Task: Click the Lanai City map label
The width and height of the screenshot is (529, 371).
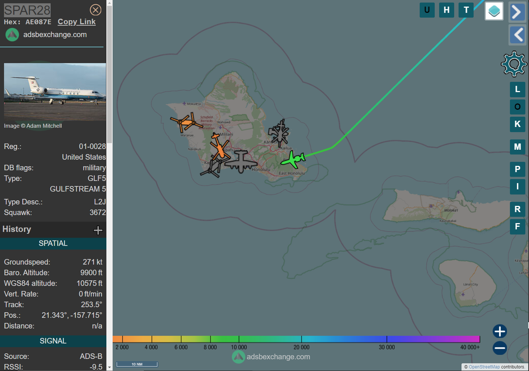Action: [470, 284]
